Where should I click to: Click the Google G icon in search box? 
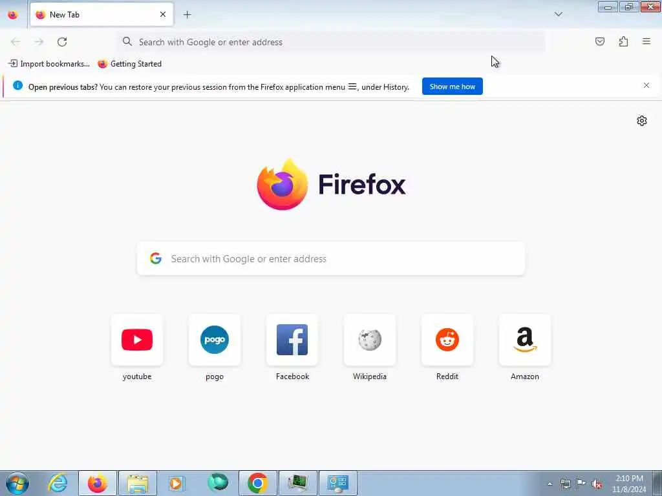[156, 258]
